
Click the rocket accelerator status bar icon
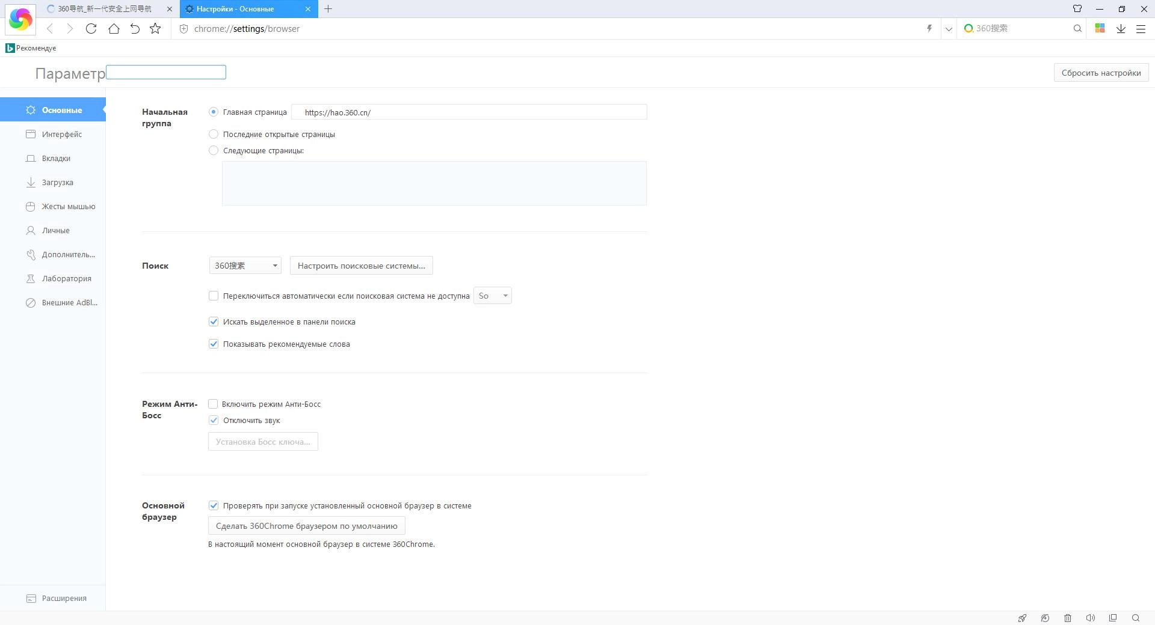(1022, 618)
